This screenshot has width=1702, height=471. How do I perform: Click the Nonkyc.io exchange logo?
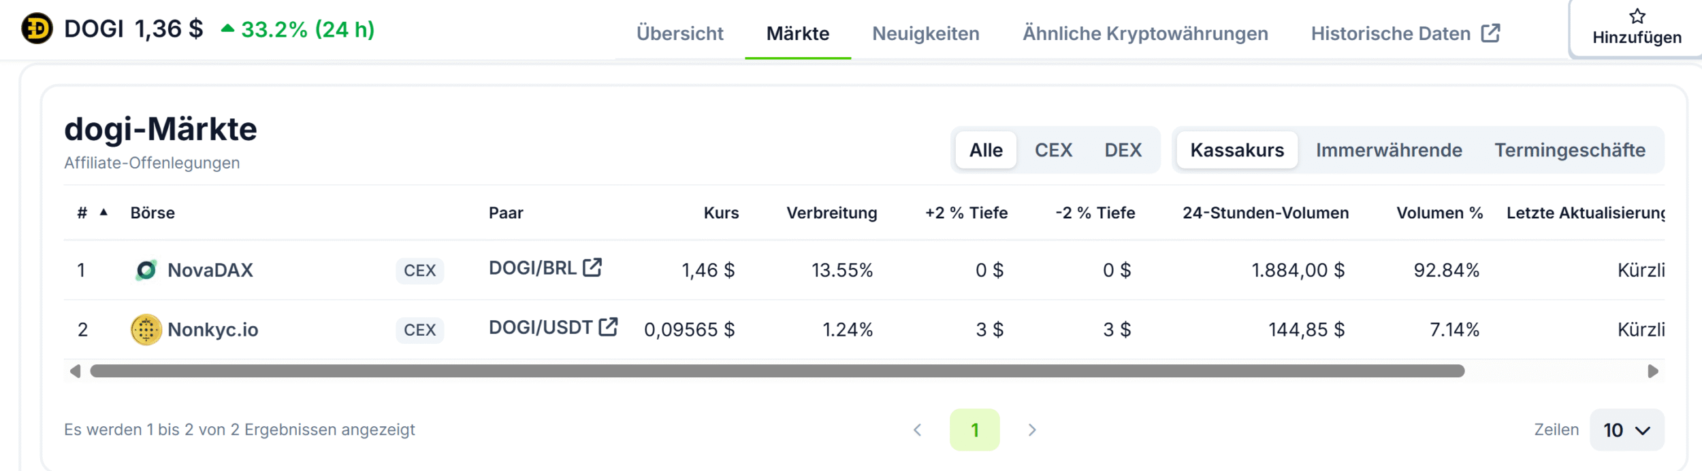pyautogui.click(x=146, y=330)
